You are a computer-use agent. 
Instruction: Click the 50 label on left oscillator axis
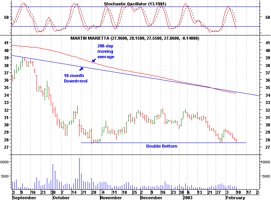(x=7, y=17)
